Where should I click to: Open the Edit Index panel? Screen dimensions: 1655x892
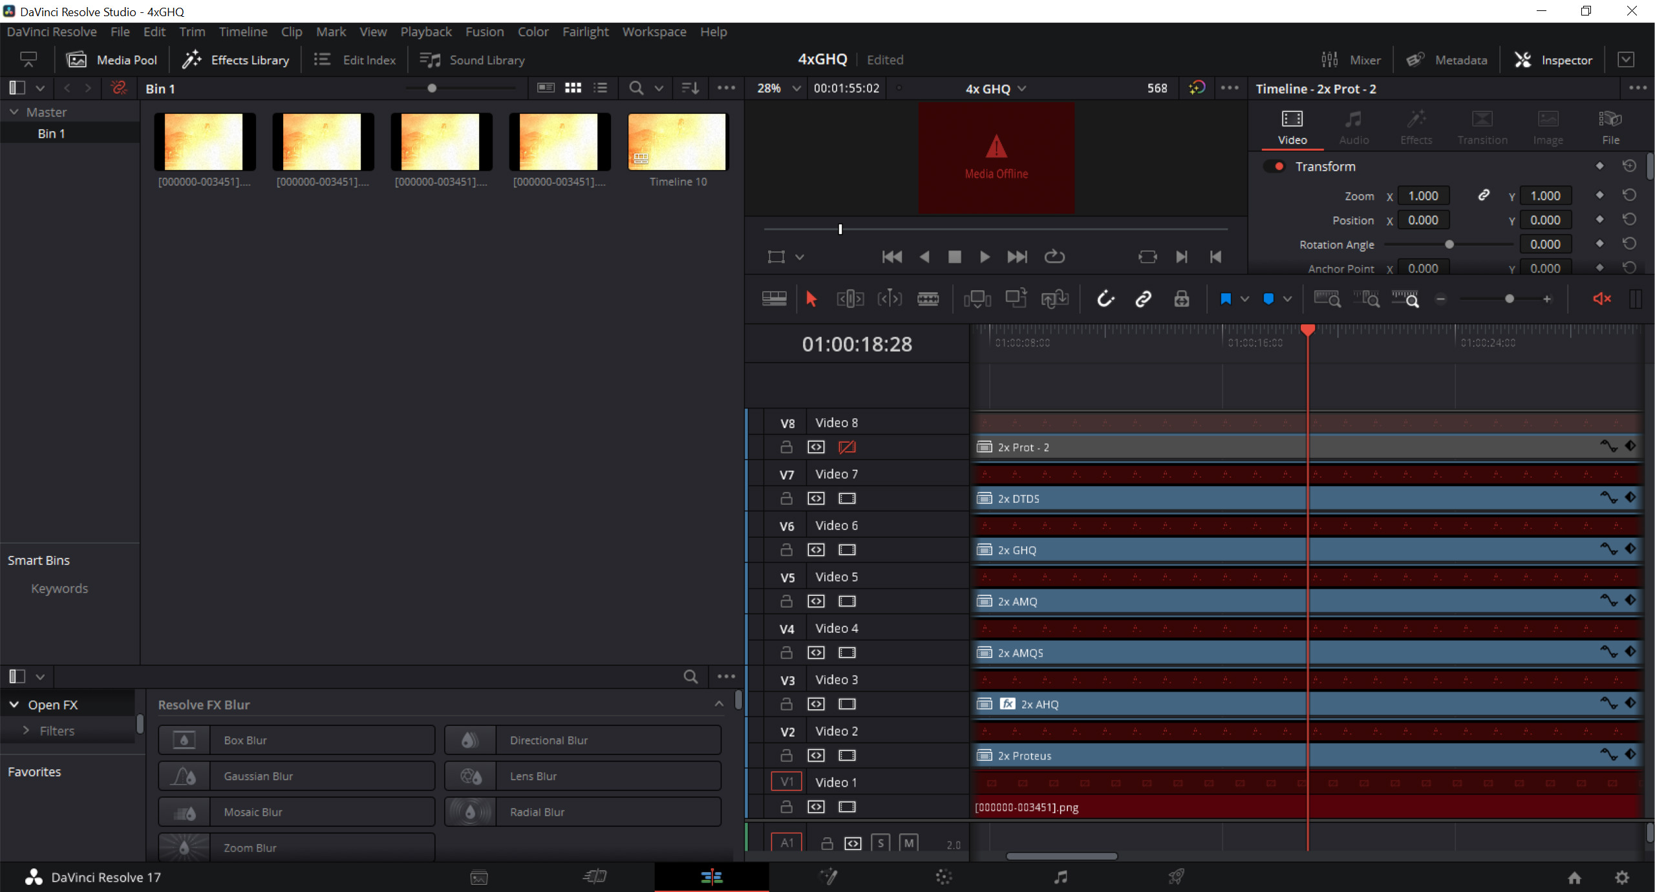coord(355,60)
